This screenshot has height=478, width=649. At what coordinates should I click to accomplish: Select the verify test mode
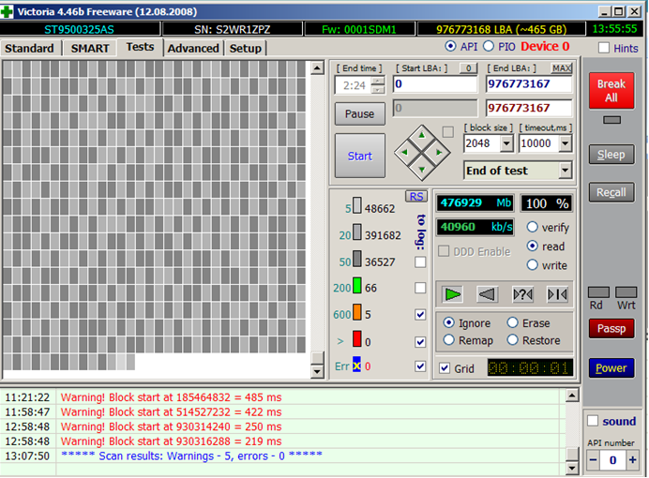click(533, 227)
